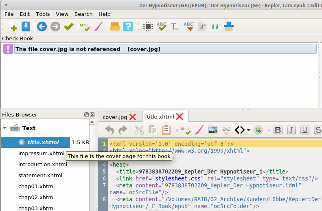Close the Files Browser panel
322x211 pixels.
tap(92, 114)
